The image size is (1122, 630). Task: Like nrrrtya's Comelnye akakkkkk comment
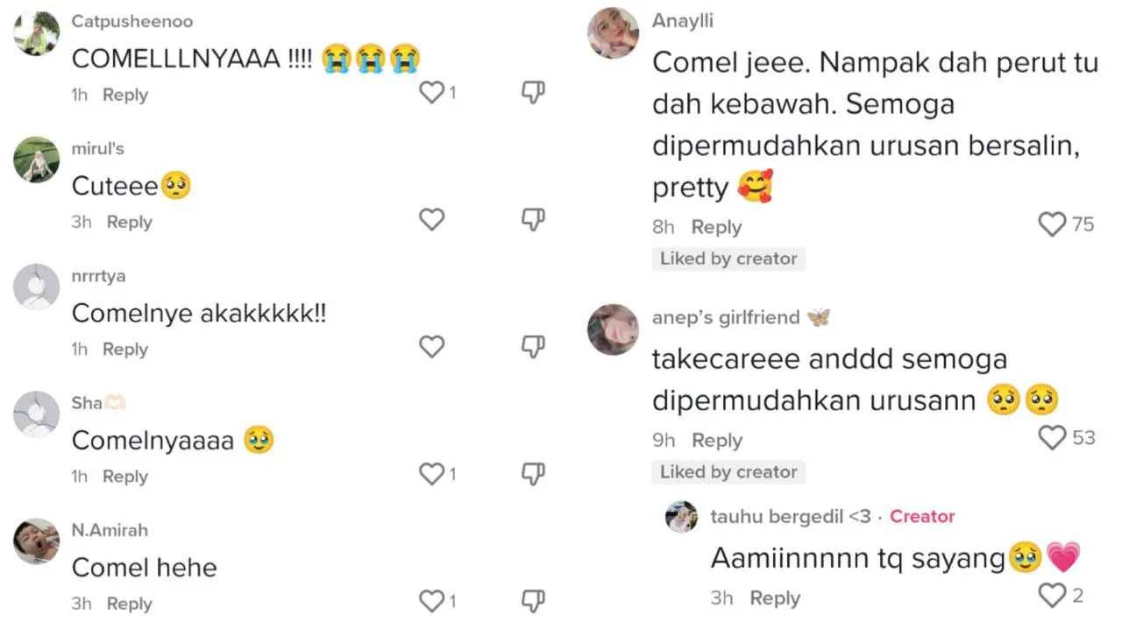coord(431,347)
